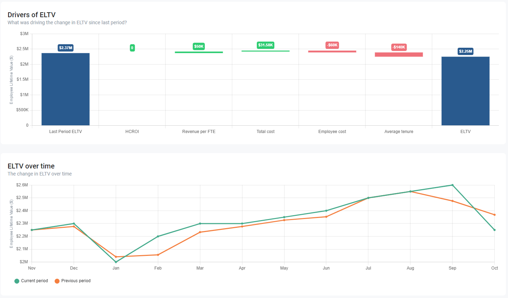Click the Feb previous period data point
This screenshot has width=508, height=298.
point(158,255)
